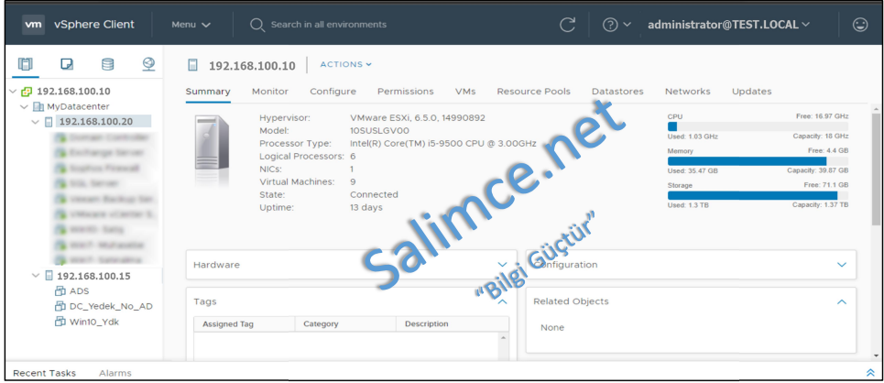Screen dimensions: 884x383
Task: Open the Recent Tasks panel
Action: pyautogui.click(x=44, y=373)
